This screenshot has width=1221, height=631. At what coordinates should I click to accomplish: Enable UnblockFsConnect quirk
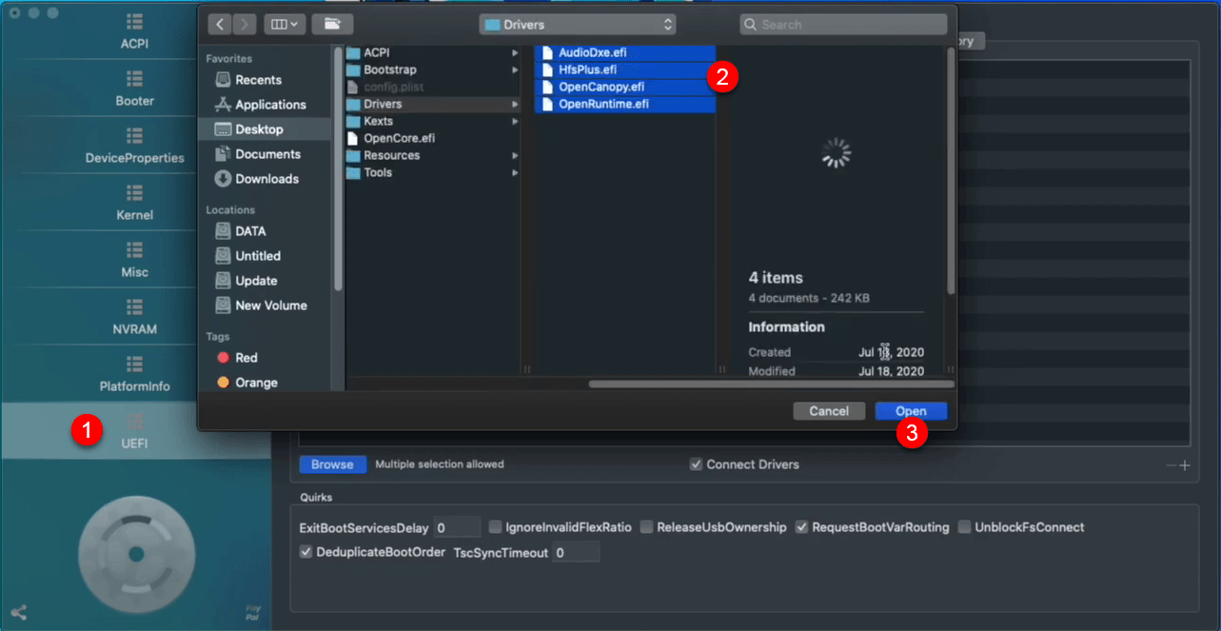(965, 527)
